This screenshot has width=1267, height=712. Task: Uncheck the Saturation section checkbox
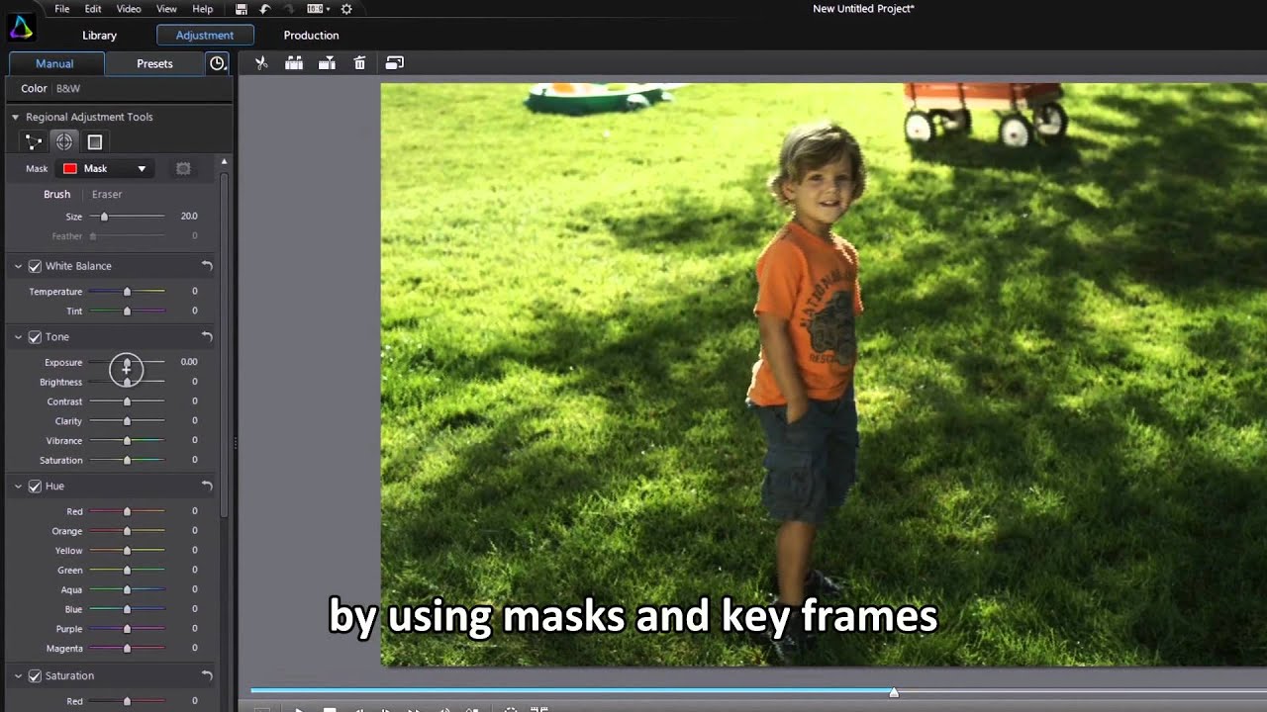click(35, 676)
